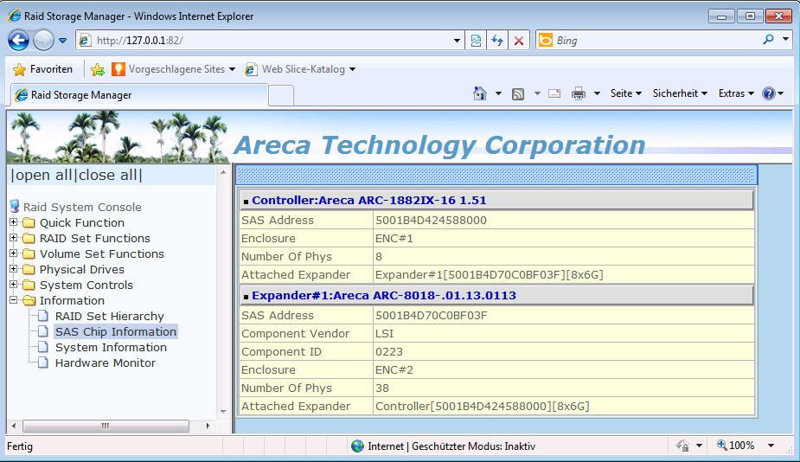
Task: Expand the System Controls folder
Action: pyautogui.click(x=13, y=285)
